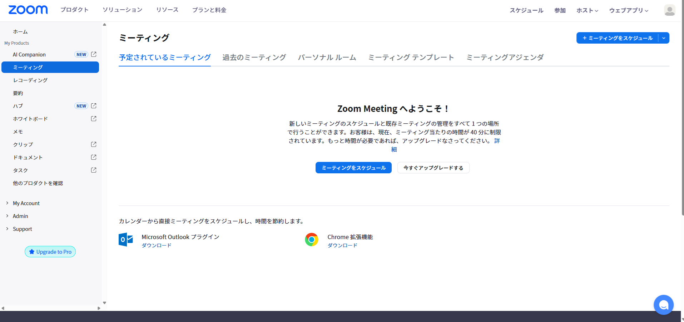Screen dimensions: 684x322
Task: Open ホワイトボード using its external link icon
Action: click(x=94, y=118)
